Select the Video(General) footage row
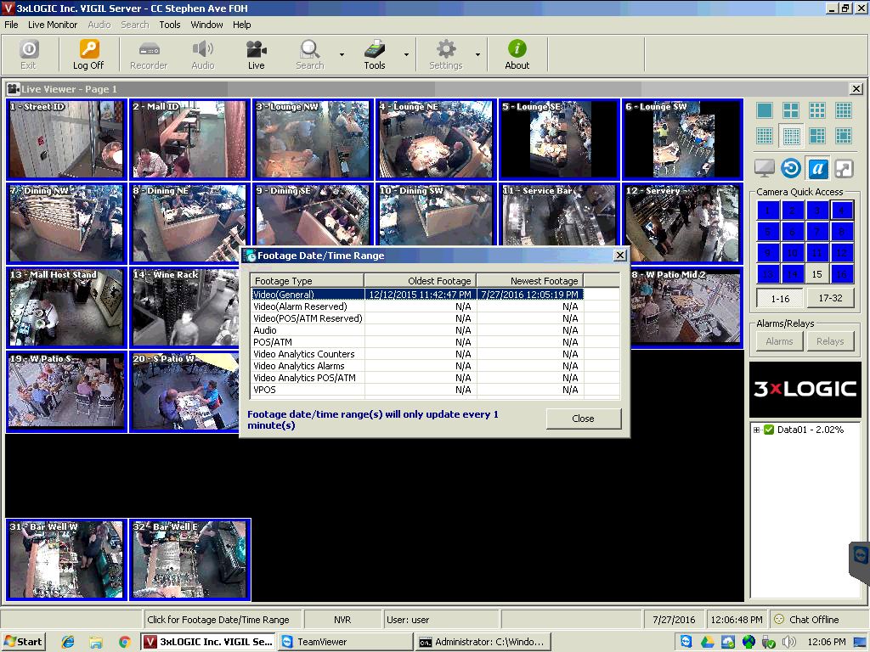The width and height of the screenshot is (870, 652). (x=284, y=295)
